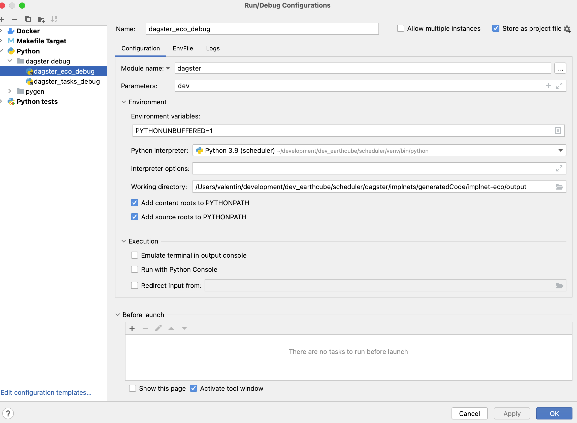Collapse the Execution section
Screen dimensions: 577x423
point(124,241)
